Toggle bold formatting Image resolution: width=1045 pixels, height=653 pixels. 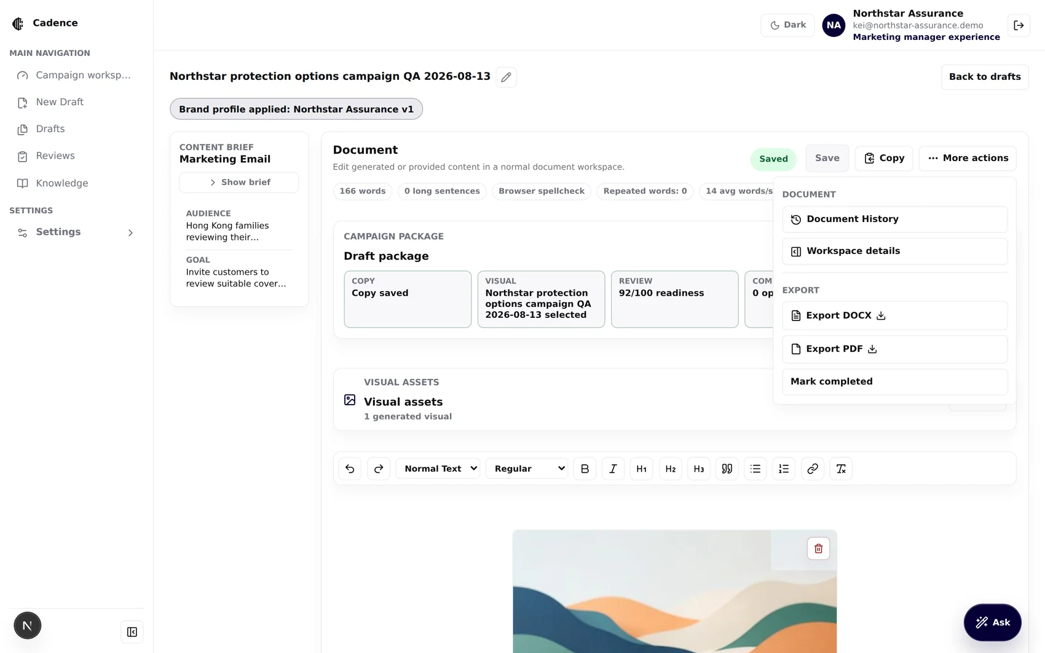tap(585, 469)
